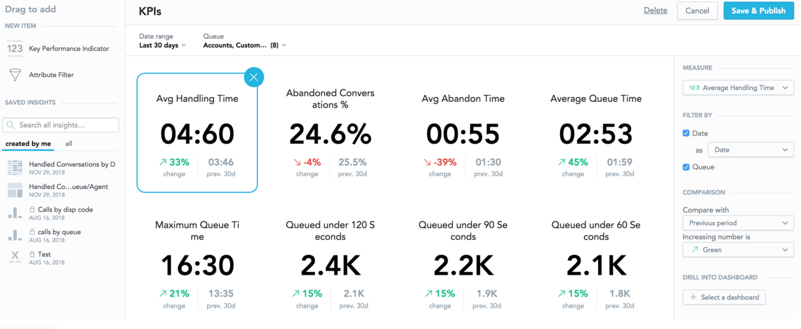
Task: Click the Handled Co...ueue/Agent treemap icon
Action: (15, 190)
